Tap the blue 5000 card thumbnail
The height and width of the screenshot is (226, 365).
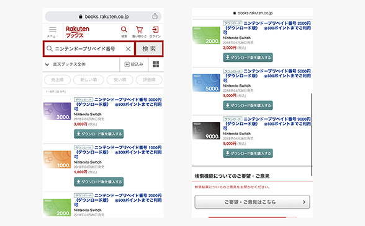pyautogui.click(x=206, y=83)
